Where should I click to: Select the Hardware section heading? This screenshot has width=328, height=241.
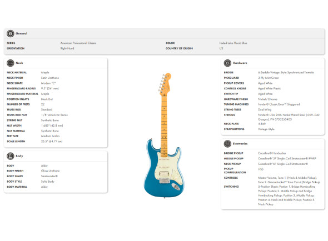240,63
